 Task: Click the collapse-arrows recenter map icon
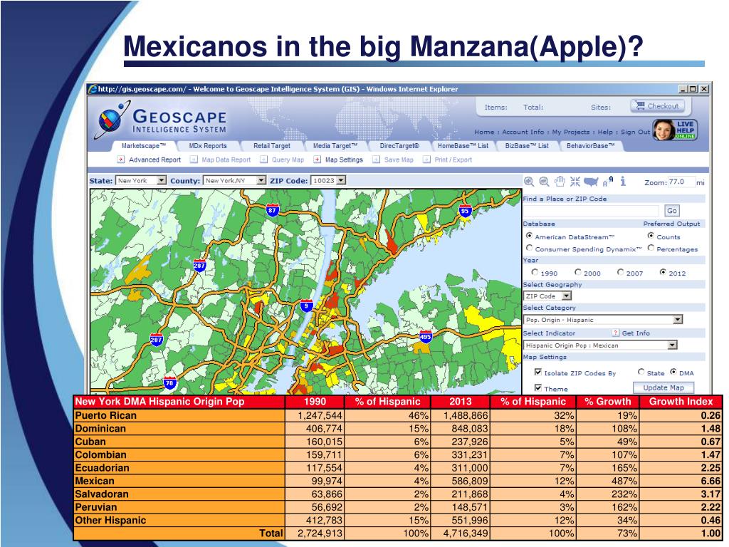tap(575, 182)
